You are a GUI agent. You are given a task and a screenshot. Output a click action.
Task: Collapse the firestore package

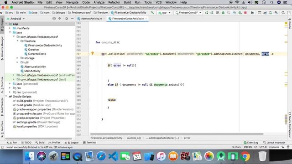point(18,41)
